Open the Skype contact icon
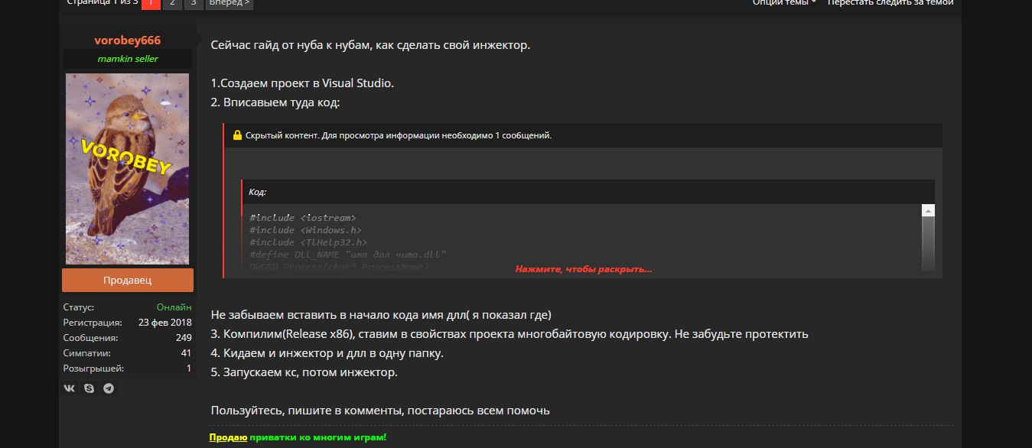 click(x=90, y=388)
